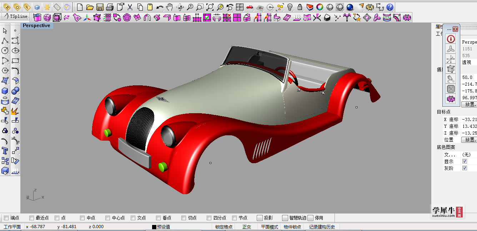This screenshot has height=231, width=477.
Task: Click the T-Splines green checkmark grid icon
Action: point(207,17)
